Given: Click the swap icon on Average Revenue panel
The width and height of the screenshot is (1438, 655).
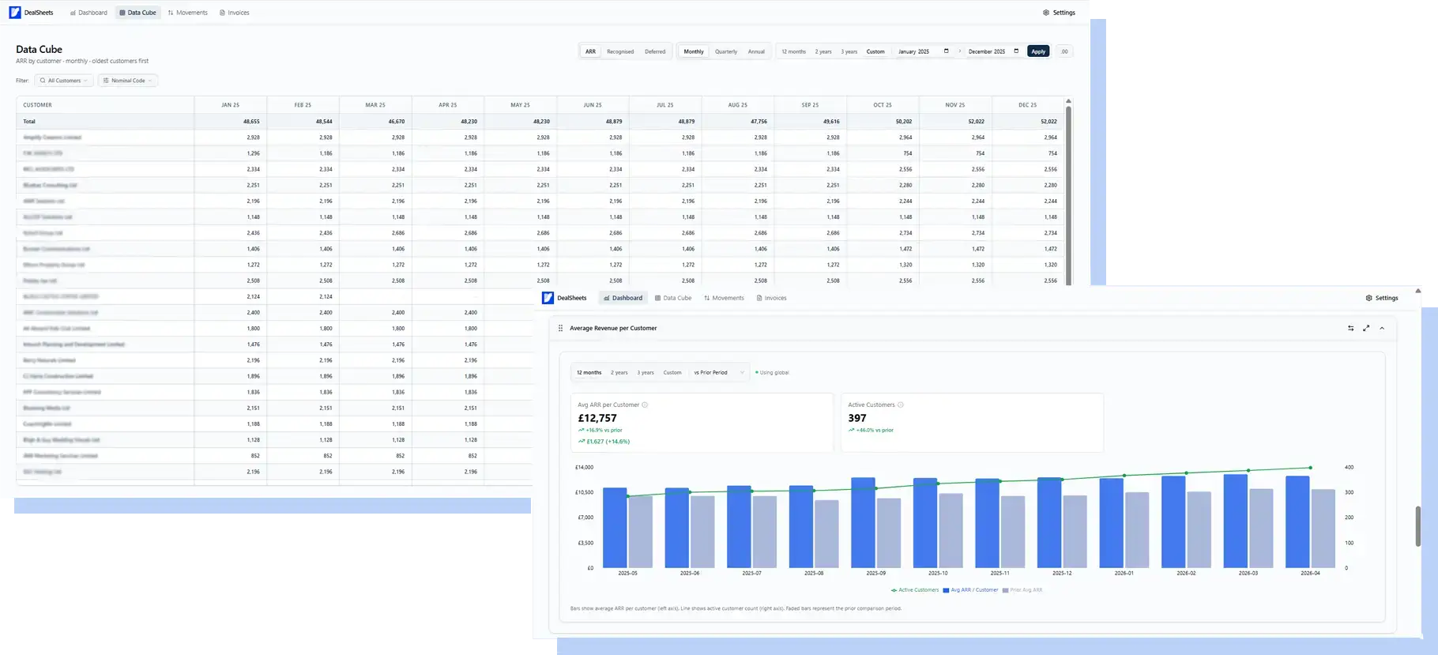Looking at the screenshot, I should point(1350,328).
